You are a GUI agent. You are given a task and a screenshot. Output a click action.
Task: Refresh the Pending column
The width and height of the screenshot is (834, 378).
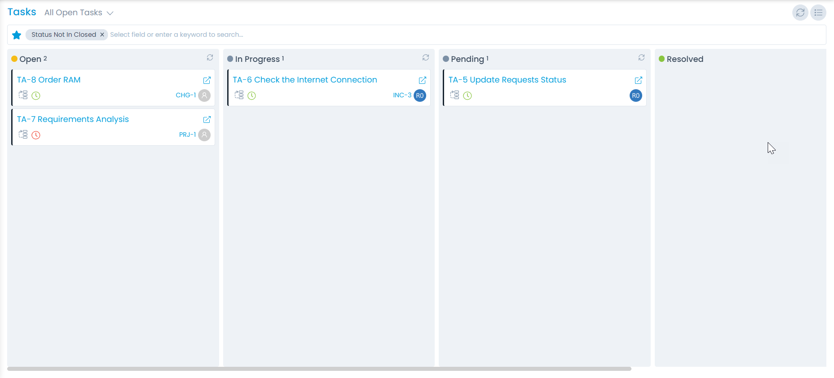[641, 58]
